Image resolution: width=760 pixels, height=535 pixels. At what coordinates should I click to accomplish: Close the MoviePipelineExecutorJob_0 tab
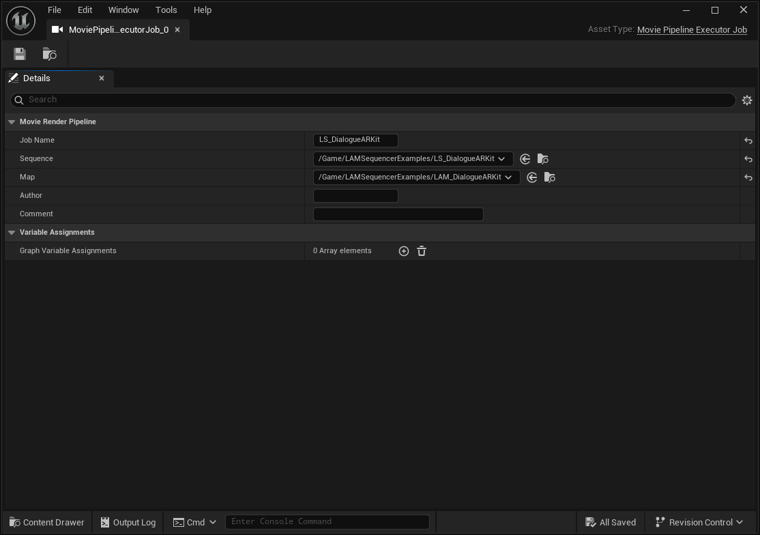click(x=177, y=30)
